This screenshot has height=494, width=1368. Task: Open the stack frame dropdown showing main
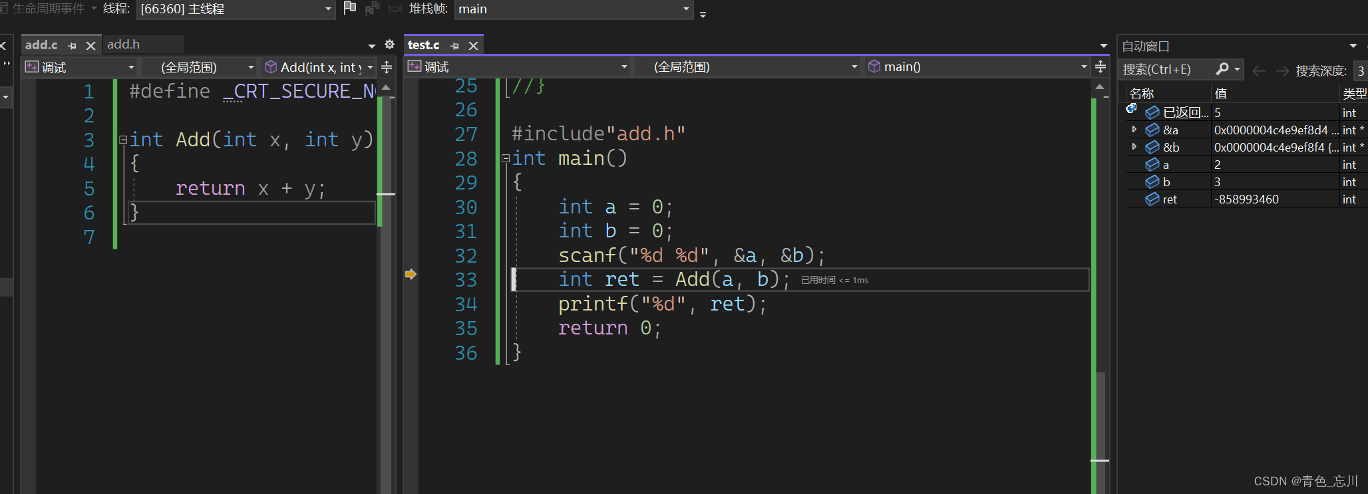(x=574, y=9)
